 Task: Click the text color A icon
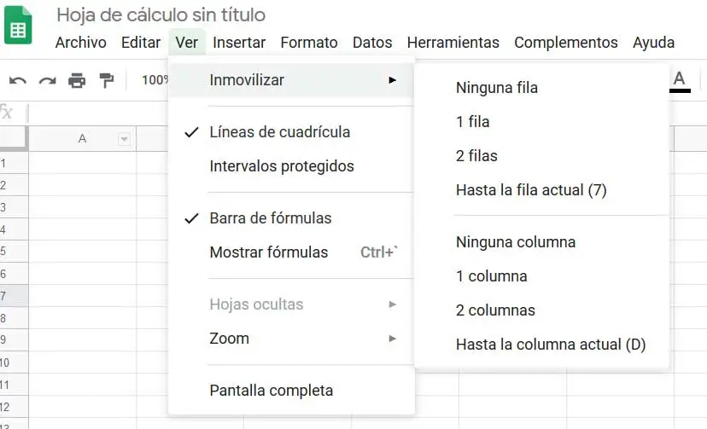tap(680, 80)
